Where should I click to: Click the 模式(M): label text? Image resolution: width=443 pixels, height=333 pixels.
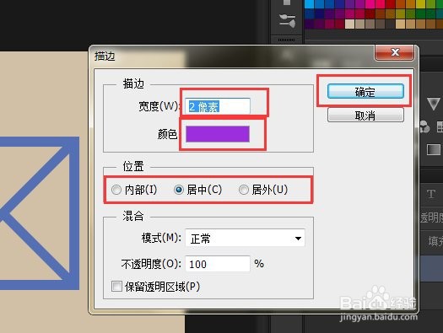point(161,238)
